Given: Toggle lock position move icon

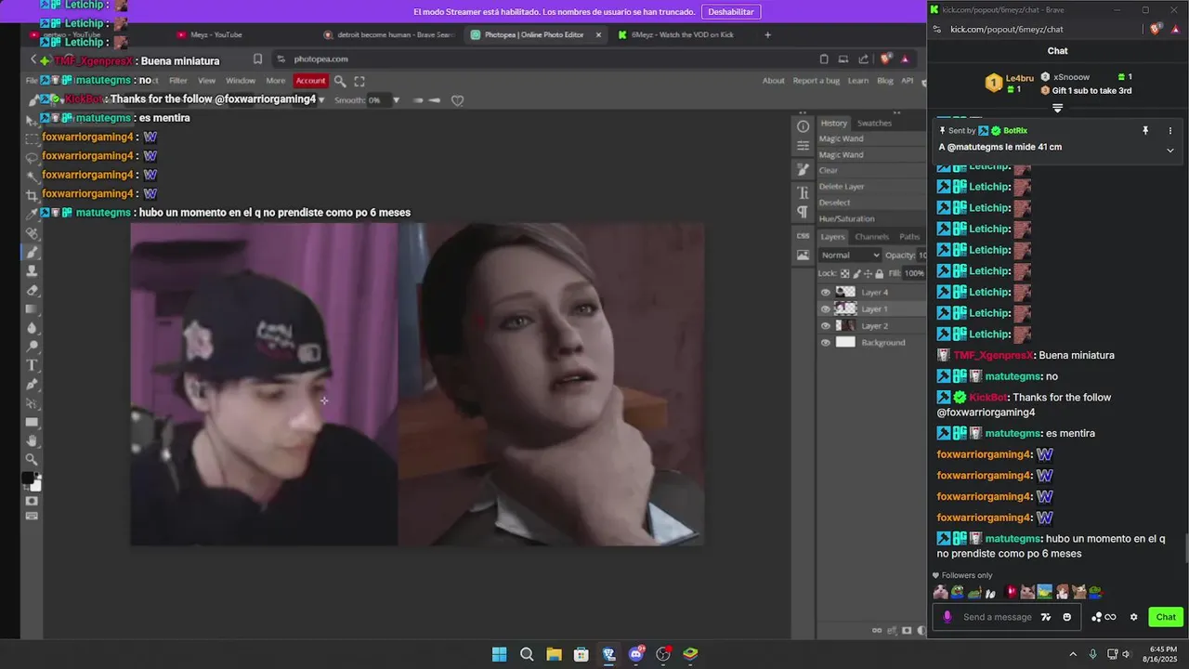Looking at the screenshot, I should click(867, 273).
